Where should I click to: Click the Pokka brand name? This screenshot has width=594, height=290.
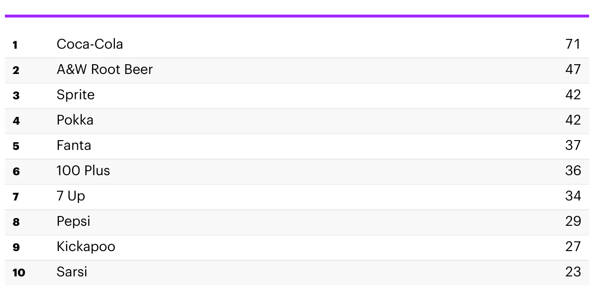(x=75, y=120)
